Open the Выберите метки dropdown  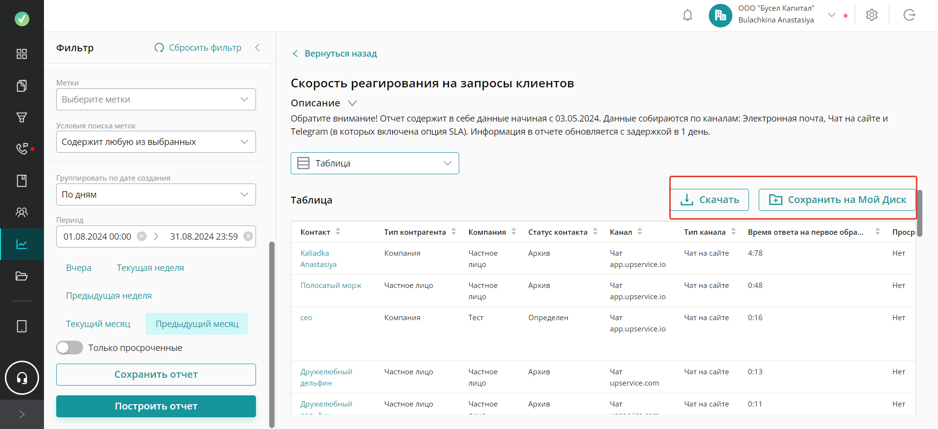pyautogui.click(x=156, y=99)
